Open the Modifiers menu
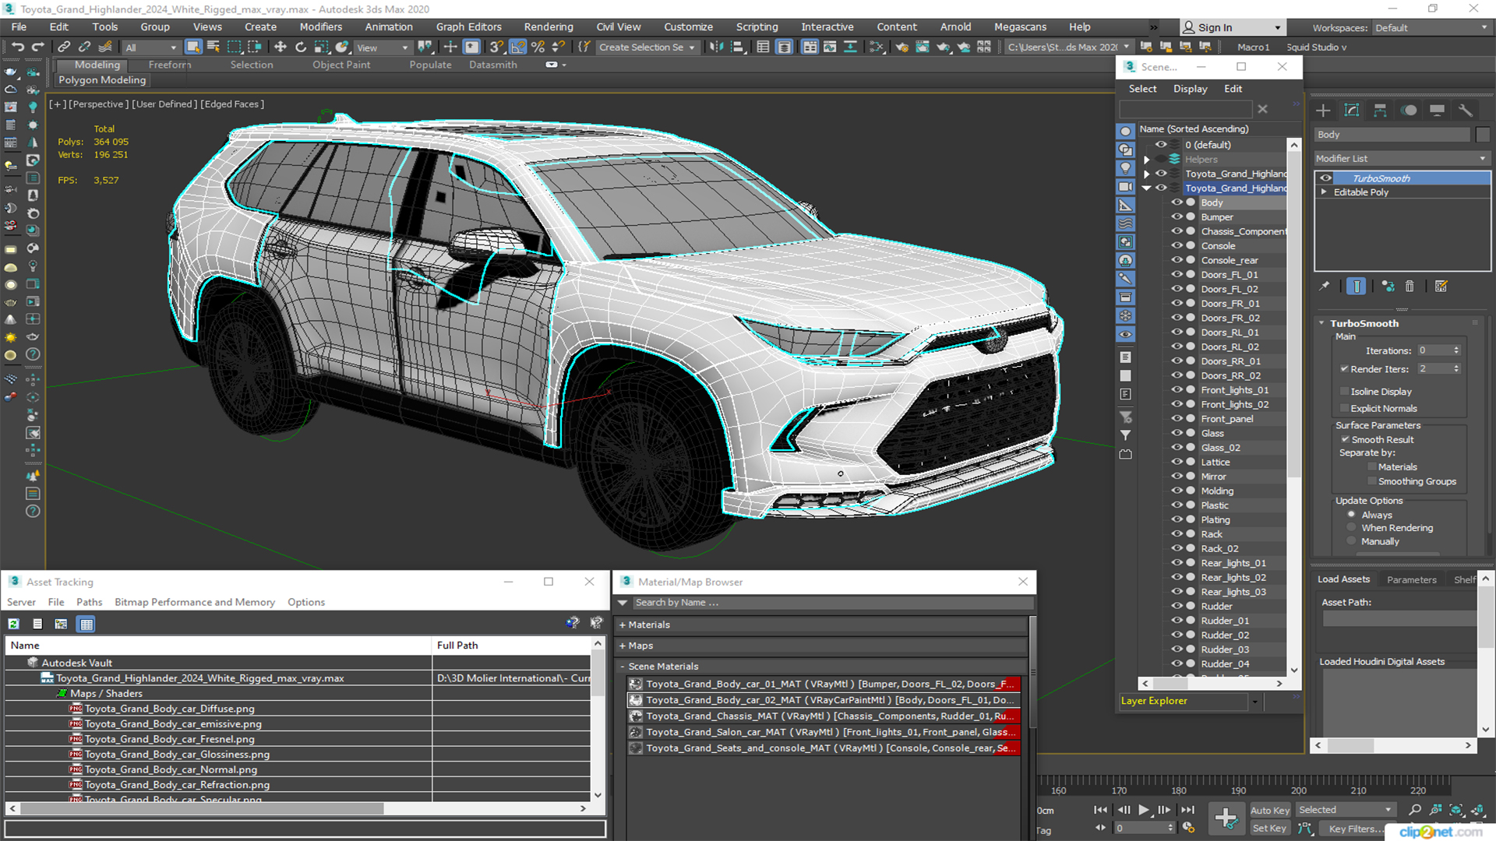Screen dimensions: 1496x841 click(x=321, y=26)
